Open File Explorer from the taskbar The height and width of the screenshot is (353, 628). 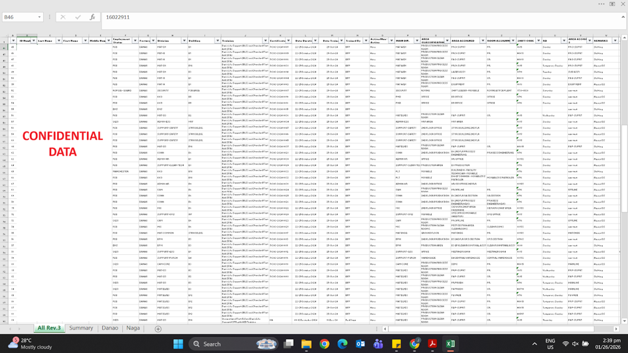tap(306, 344)
